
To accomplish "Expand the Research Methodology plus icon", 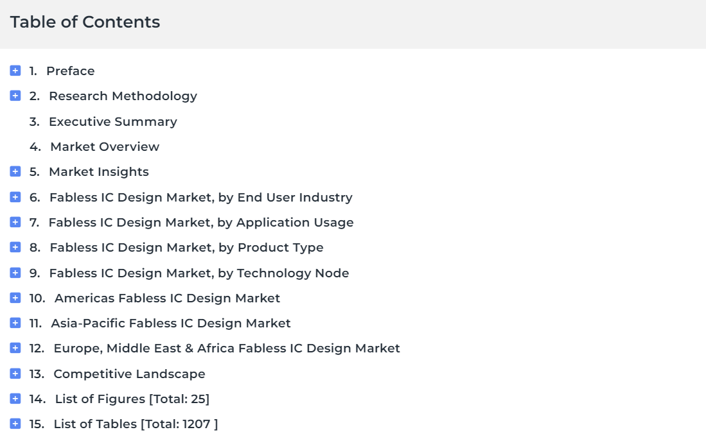I will pos(15,96).
